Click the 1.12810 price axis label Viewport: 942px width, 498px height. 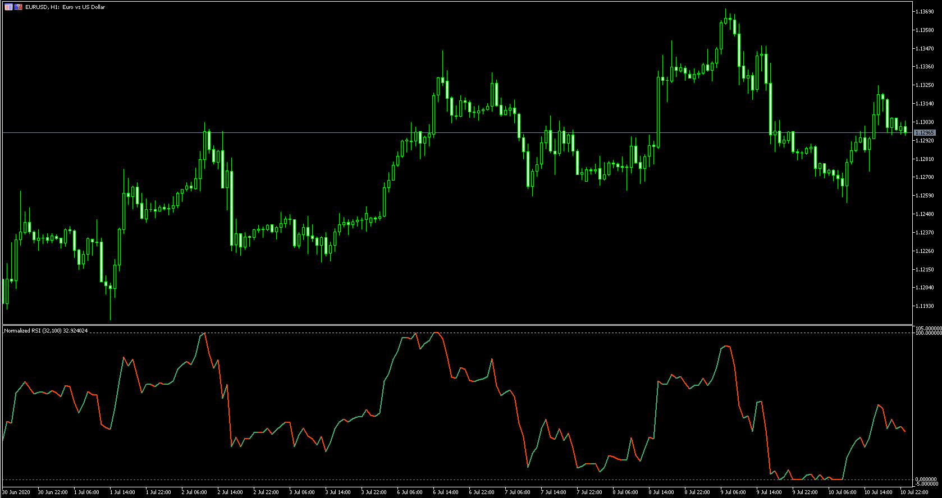(925, 159)
